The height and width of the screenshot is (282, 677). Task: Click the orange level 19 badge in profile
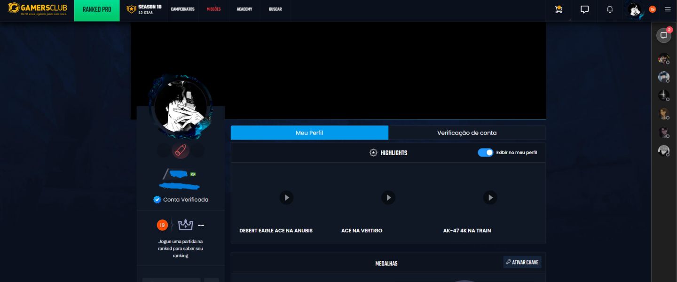(x=162, y=225)
